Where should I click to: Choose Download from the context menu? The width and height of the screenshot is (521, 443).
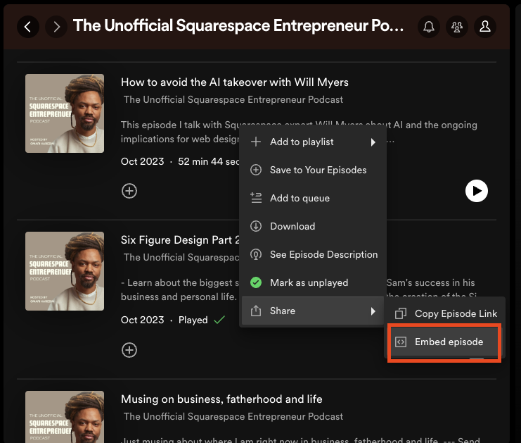tap(313, 226)
